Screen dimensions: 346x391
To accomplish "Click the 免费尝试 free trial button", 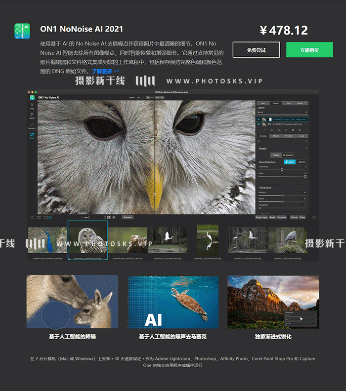I will tap(256, 50).
